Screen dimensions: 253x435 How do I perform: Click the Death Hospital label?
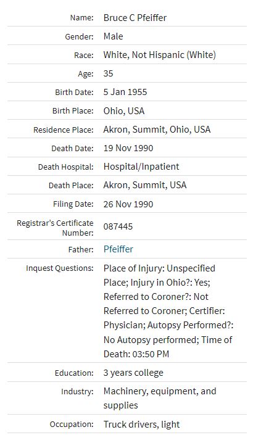pyautogui.click(x=66, y=167)
